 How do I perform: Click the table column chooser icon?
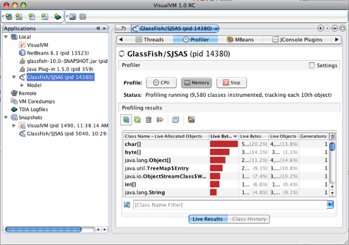(x=332, y=136)
